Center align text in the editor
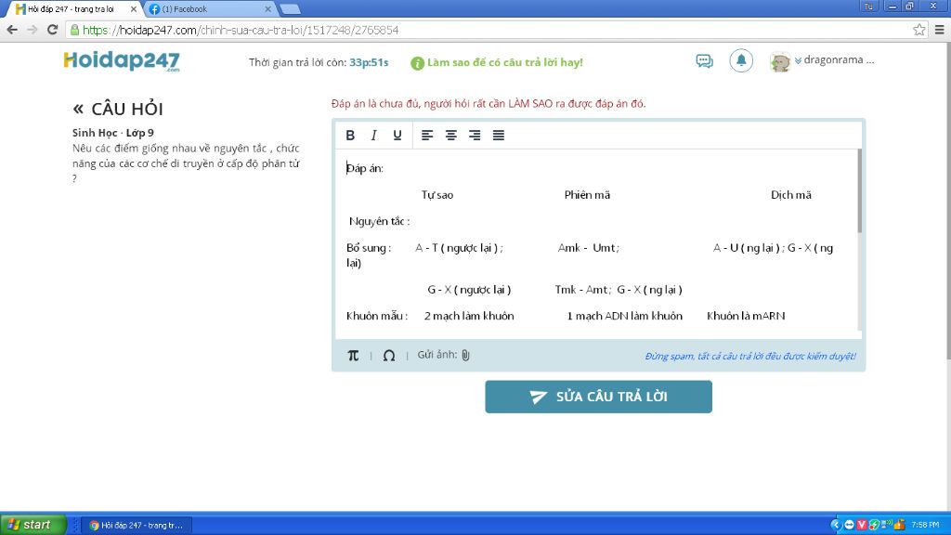 click(x=451, y=136)
